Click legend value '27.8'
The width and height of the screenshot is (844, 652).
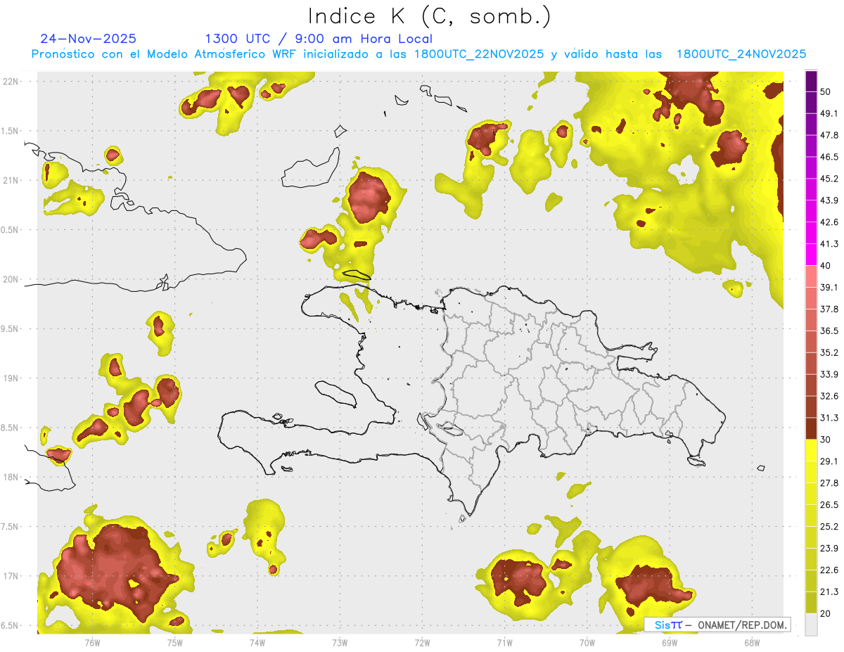click(829, 483)
